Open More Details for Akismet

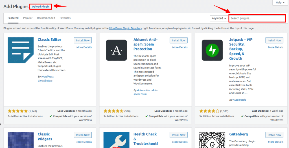click(x=180, y=47)
